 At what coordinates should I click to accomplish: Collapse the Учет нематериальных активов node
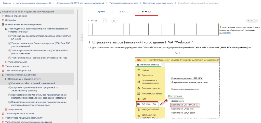click(3, 75)
